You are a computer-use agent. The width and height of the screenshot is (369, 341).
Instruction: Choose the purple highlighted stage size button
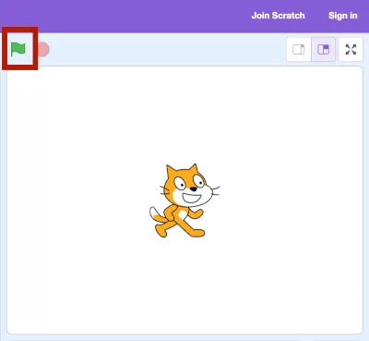pyautogui.click(x=323, y=49)
